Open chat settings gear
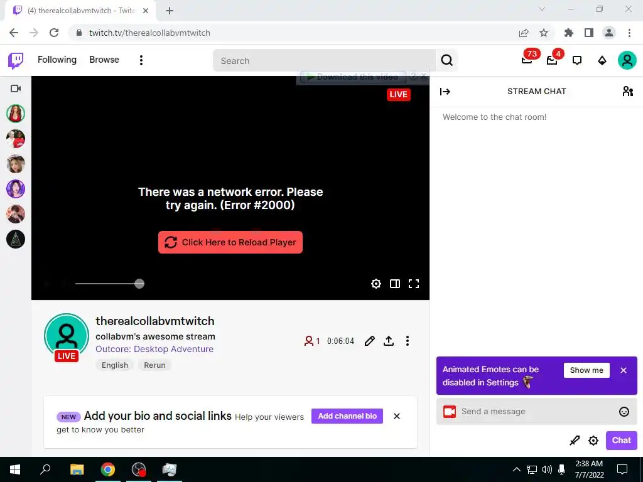 [x=593, y=441]
